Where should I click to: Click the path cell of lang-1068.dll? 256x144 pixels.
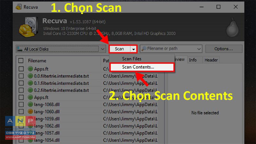[x=130, y=105]
